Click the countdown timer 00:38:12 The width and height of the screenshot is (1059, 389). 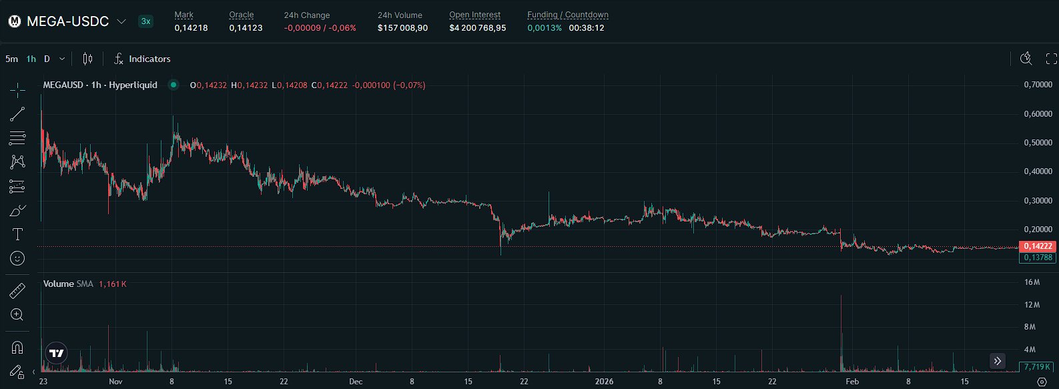tap(587, 28)
